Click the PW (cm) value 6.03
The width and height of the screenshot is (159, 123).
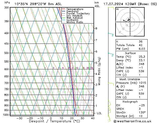[142, 49]
